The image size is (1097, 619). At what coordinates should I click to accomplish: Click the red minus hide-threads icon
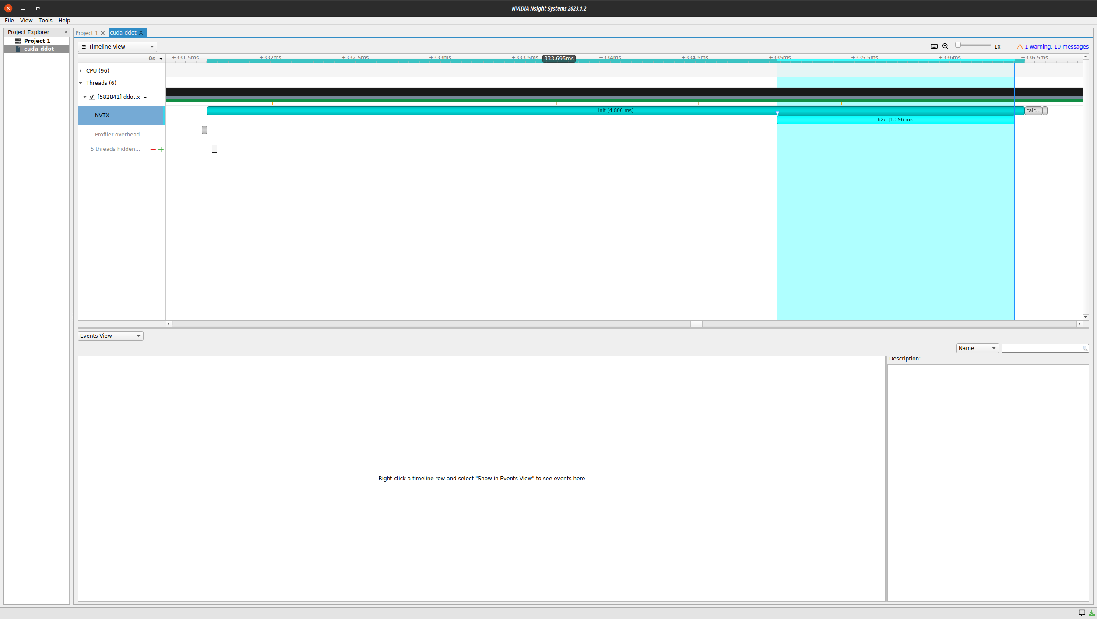pyautogui.click(x=153, y=150)
